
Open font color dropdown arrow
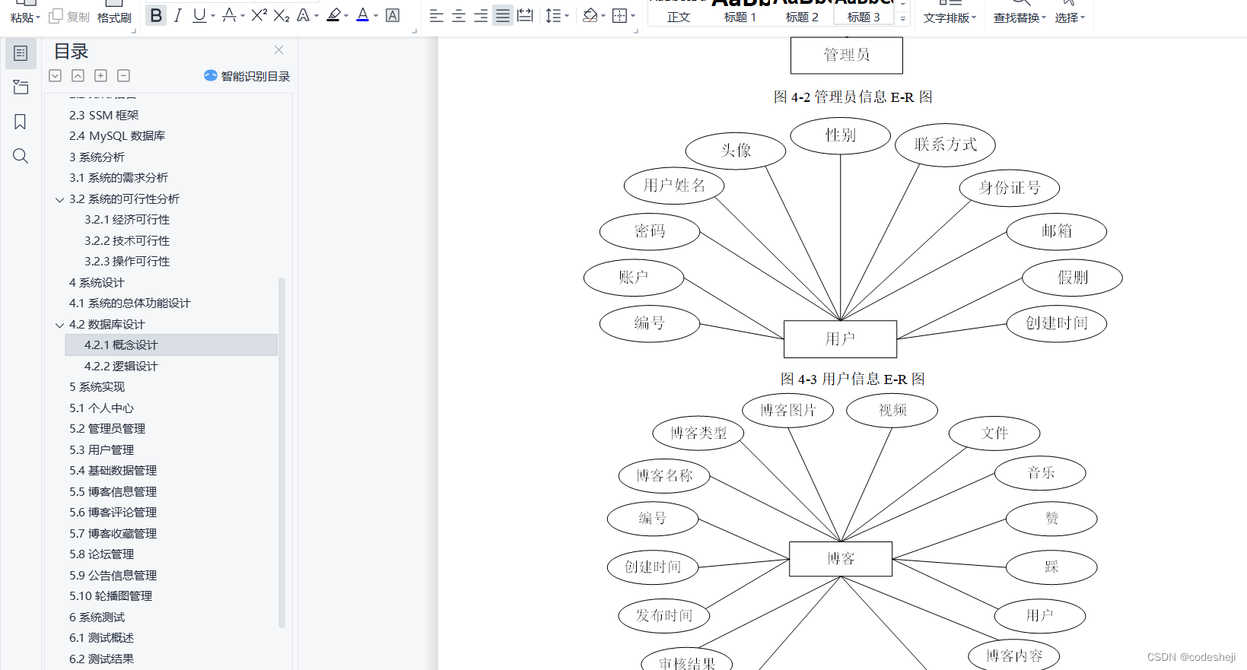(376, 16)
